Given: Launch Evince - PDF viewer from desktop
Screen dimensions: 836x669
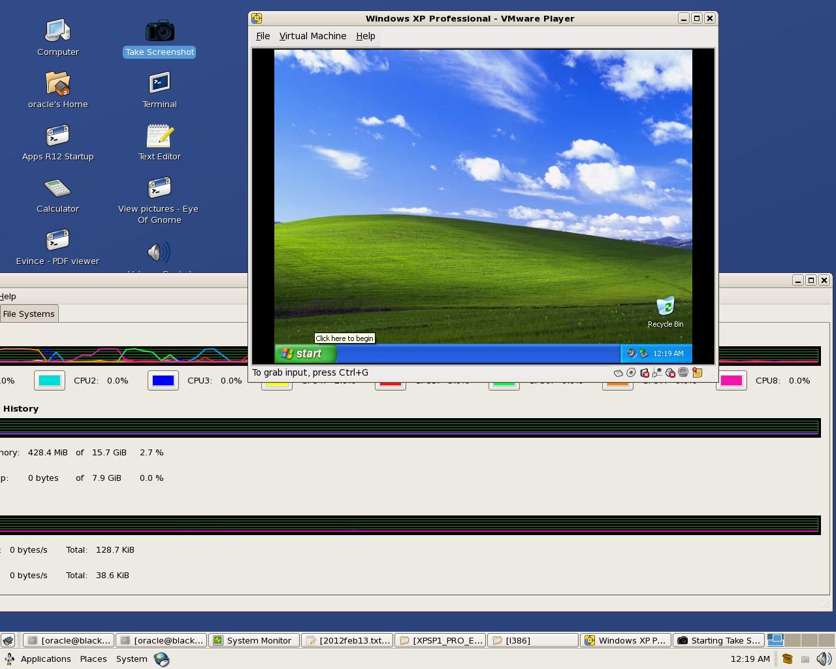Looking at the screenshot, I should (58, 242).
